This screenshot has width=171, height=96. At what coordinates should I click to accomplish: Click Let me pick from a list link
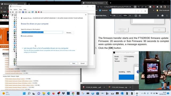click(46, 48)
